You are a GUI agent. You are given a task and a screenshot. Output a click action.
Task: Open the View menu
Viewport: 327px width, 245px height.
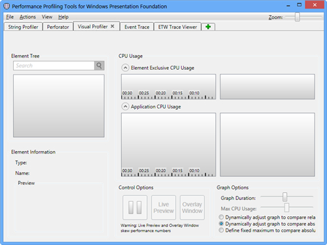coord(47,17)
